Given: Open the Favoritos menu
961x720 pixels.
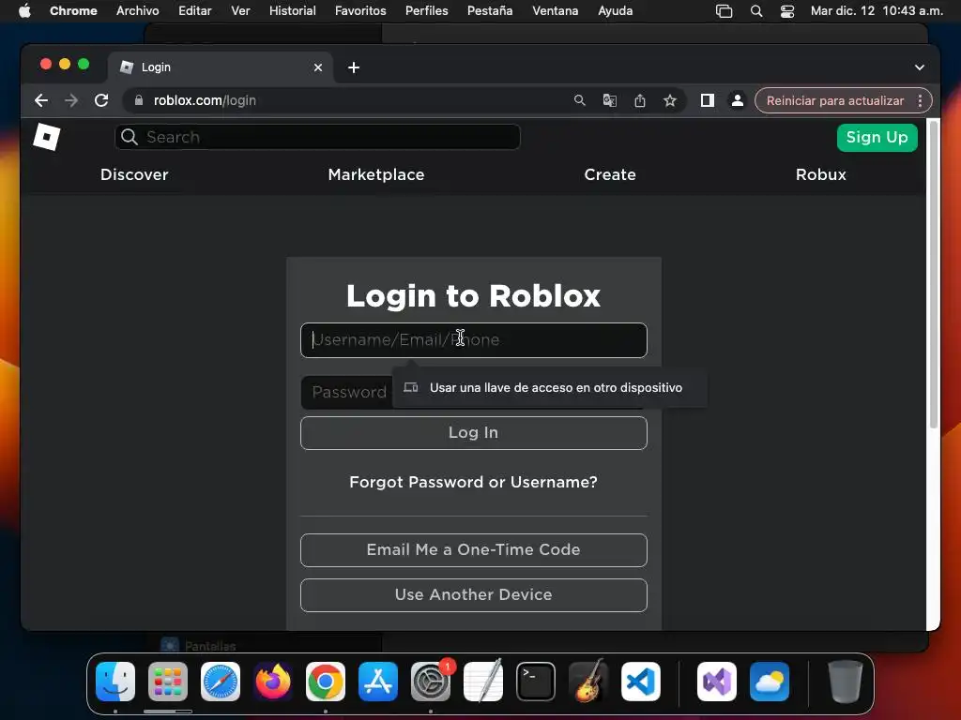Looking at the screenshot, I should [x=360, y=10].
